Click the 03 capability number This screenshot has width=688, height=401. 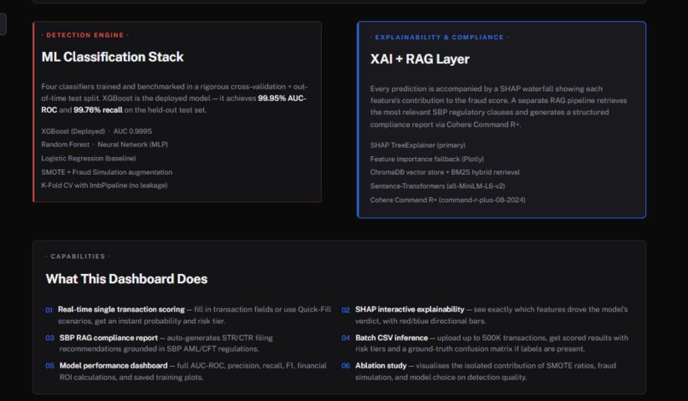[x=50, y=338]
